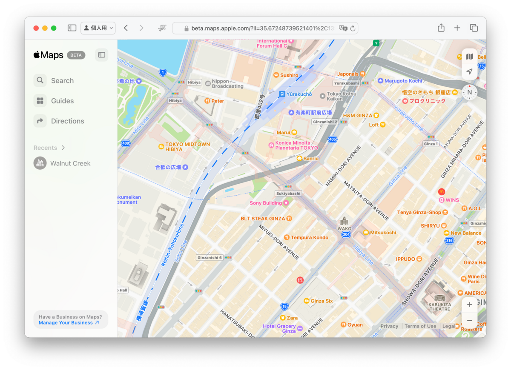Select the Zara store pin
511x370 pixels.
282,318
